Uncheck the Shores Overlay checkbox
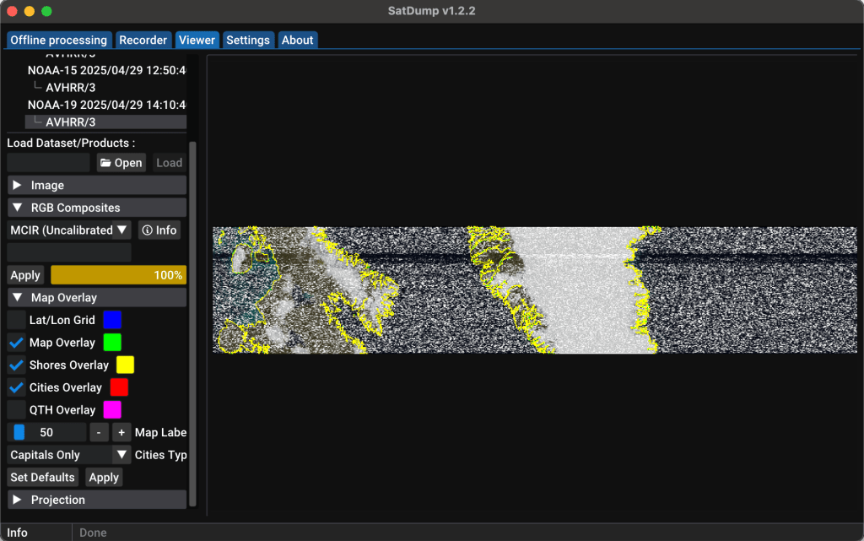The height and width of the screenshot is (541, 864). pos(16,365)
